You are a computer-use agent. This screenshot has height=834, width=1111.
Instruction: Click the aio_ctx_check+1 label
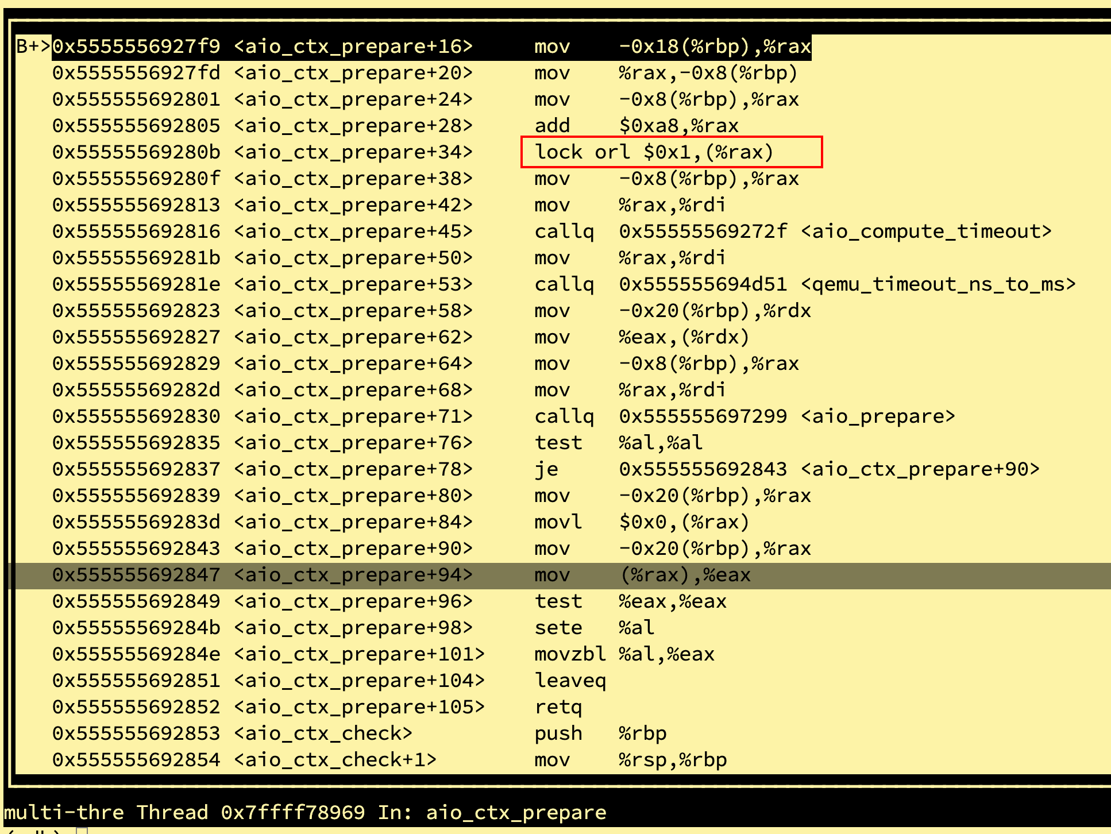[x=335, y=760]
